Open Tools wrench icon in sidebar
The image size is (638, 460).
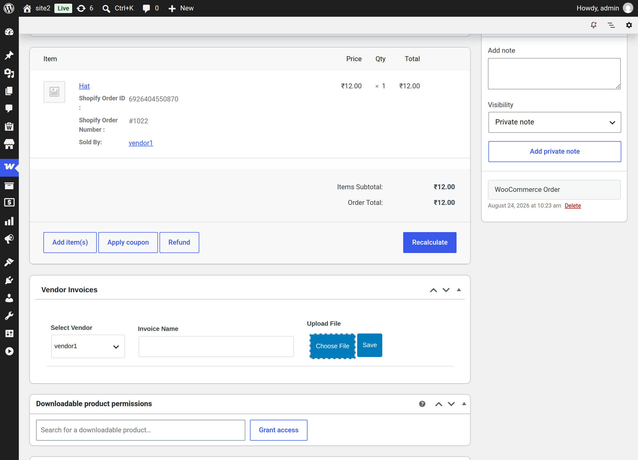pyautogui.click(x=9, y=315)
